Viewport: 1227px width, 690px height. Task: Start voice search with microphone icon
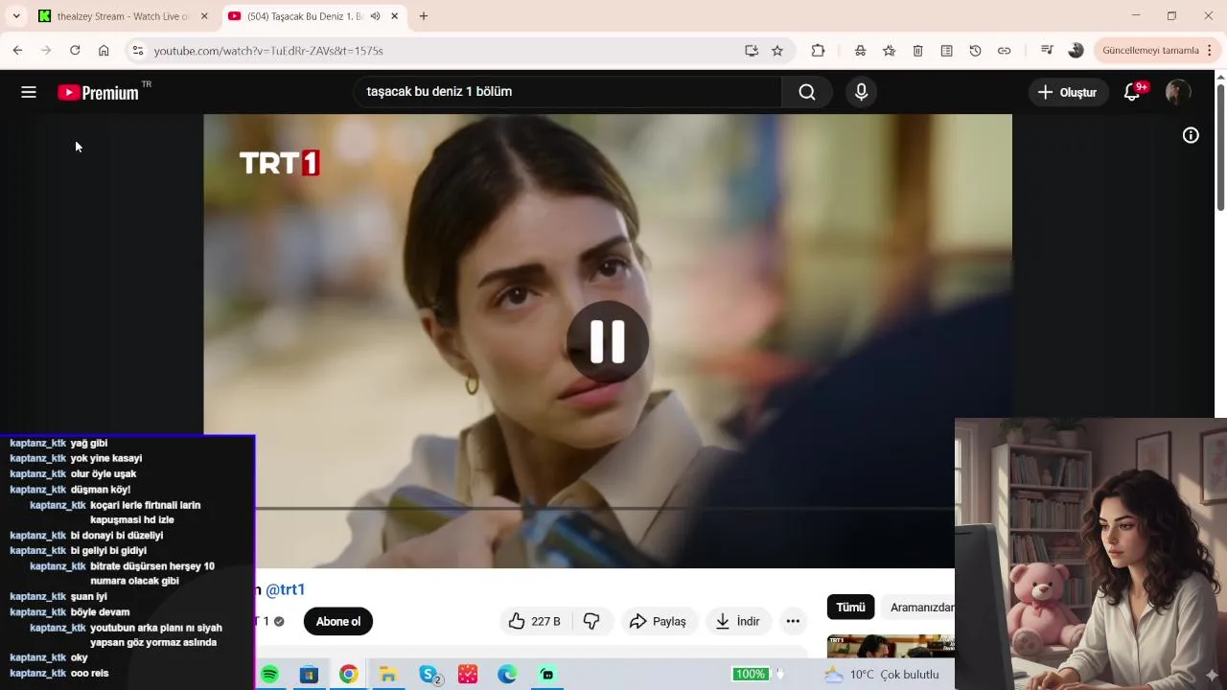[861, 92]
